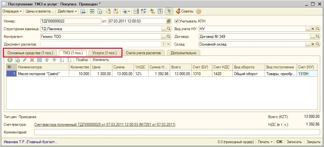Click the sort ascending icon in table toolbar
Image resolution: width=324 pixels, height=147 pixels.
click(62, 60)
